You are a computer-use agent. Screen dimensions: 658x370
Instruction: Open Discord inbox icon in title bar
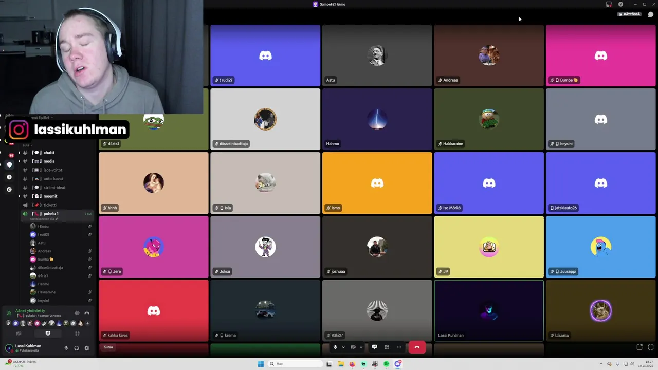click(x=609, y=4)
